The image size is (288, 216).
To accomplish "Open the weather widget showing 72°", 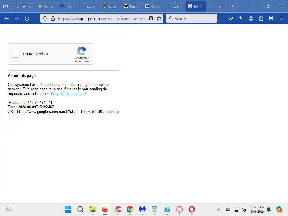I will pyautogui.click(x=10, y=209).
